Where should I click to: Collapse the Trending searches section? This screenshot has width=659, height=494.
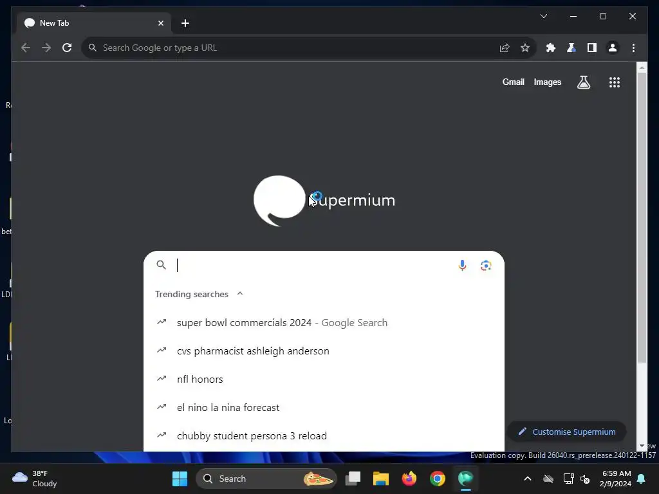pyautogui.click(x=240, y=293)
